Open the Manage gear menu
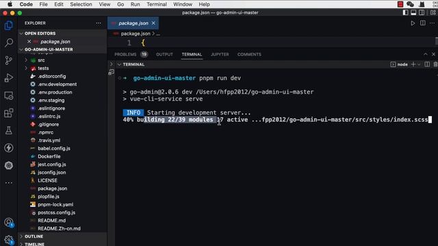The image size is (438, 246). 9,240
